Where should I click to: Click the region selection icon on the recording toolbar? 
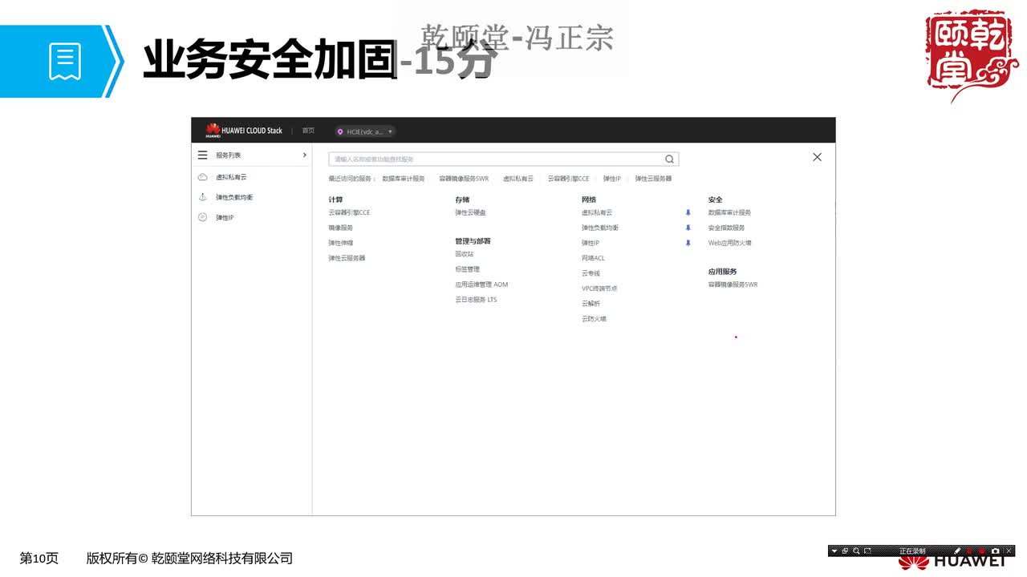point(867,551)
